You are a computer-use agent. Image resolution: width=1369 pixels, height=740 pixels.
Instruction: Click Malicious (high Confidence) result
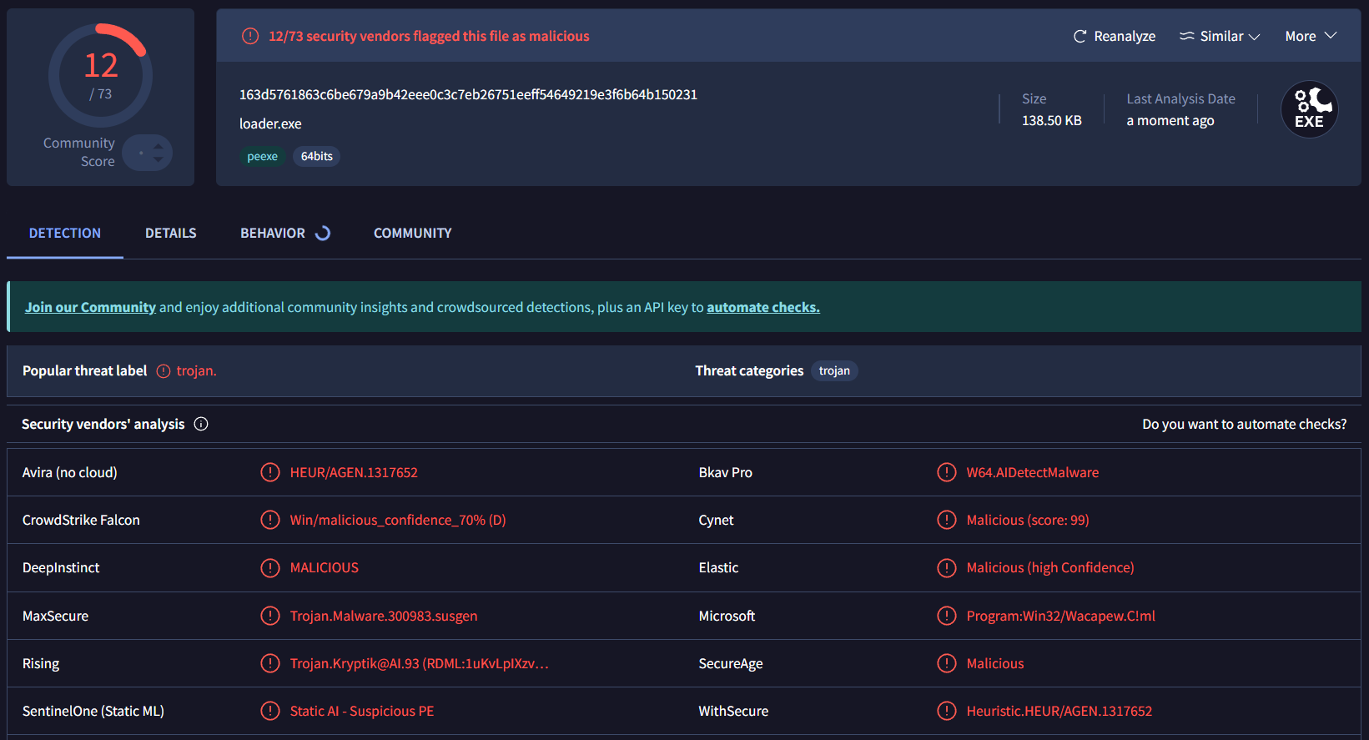click(x=1050, y=568)
